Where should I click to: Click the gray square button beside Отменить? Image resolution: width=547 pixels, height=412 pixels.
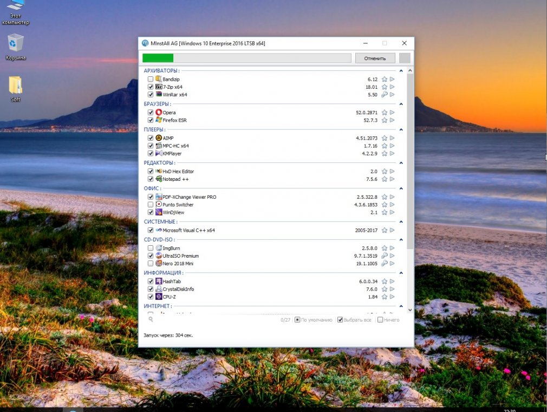pyautogui.click(x=405, y=58)
